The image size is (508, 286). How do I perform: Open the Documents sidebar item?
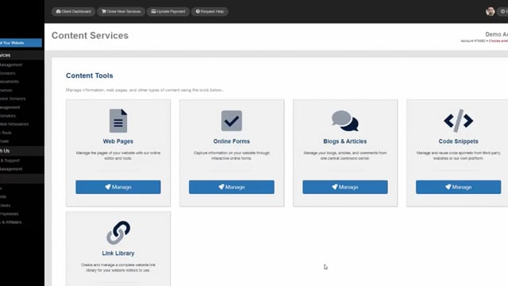coord(10,82)
